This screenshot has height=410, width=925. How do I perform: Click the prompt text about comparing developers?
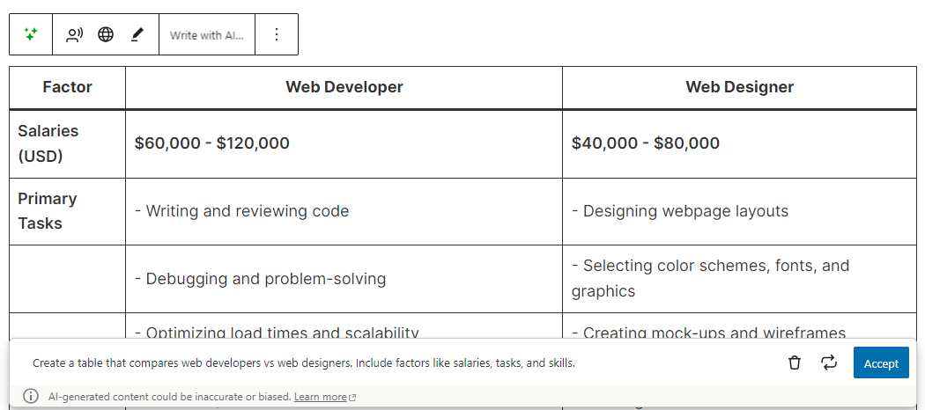304,362
